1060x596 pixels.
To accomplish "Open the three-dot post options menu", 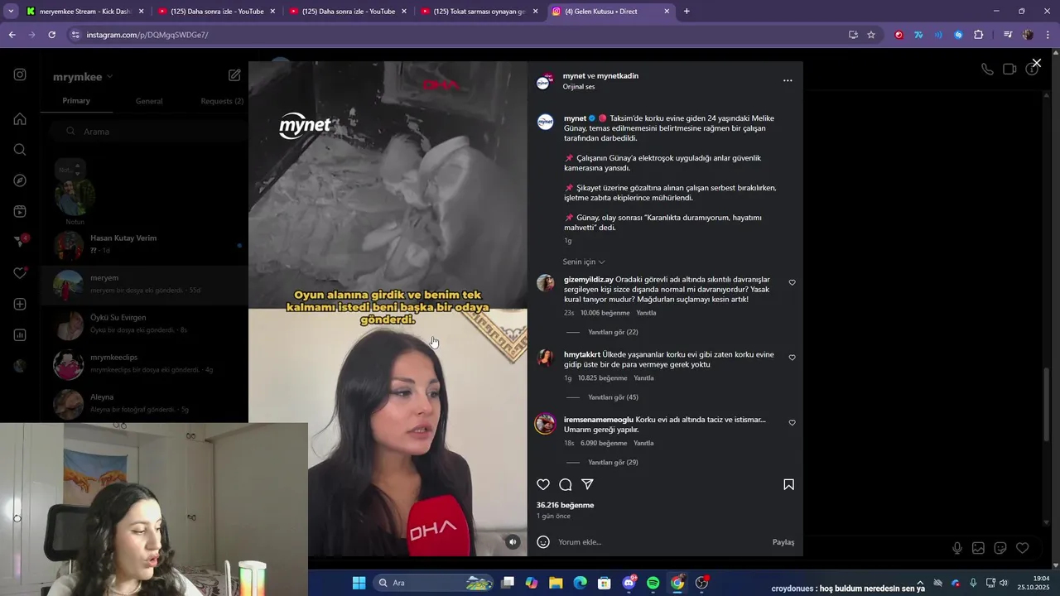I will click(788, 80).
